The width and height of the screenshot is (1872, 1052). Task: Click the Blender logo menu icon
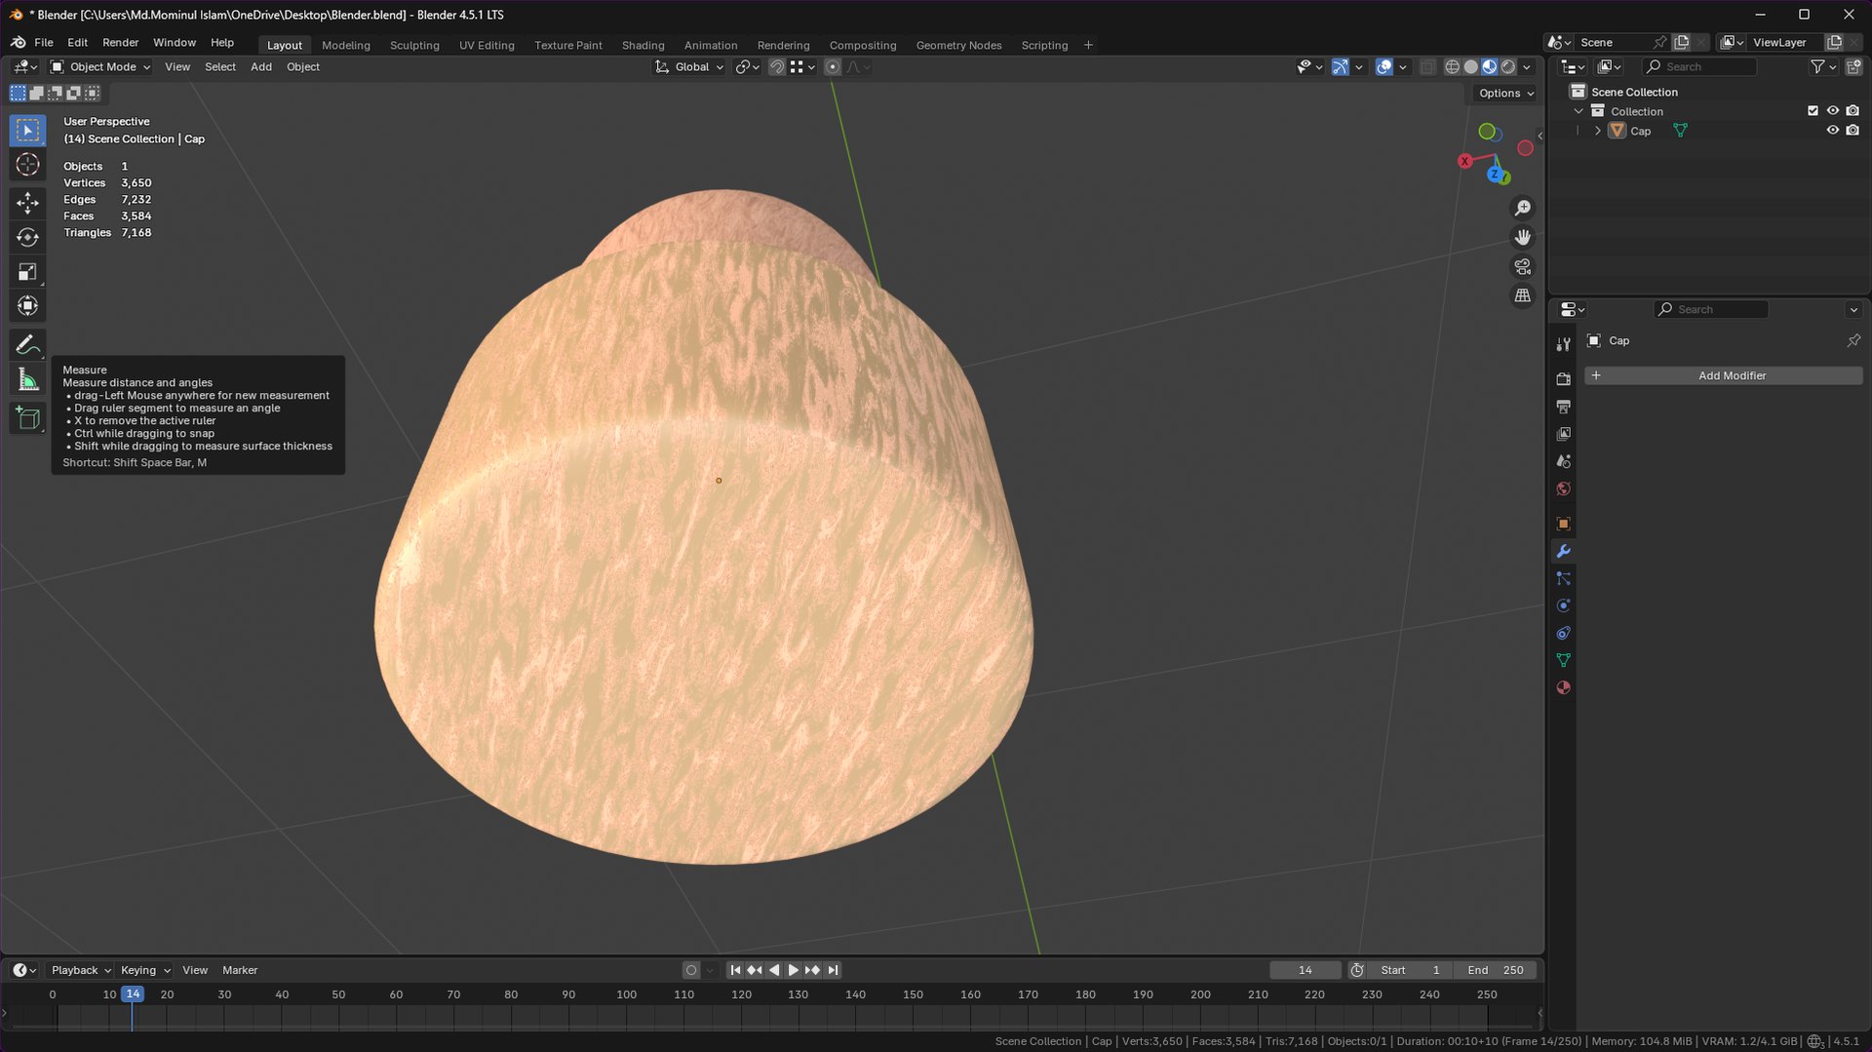[18, 43]
